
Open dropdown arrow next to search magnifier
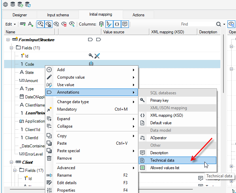coord(224,24)
